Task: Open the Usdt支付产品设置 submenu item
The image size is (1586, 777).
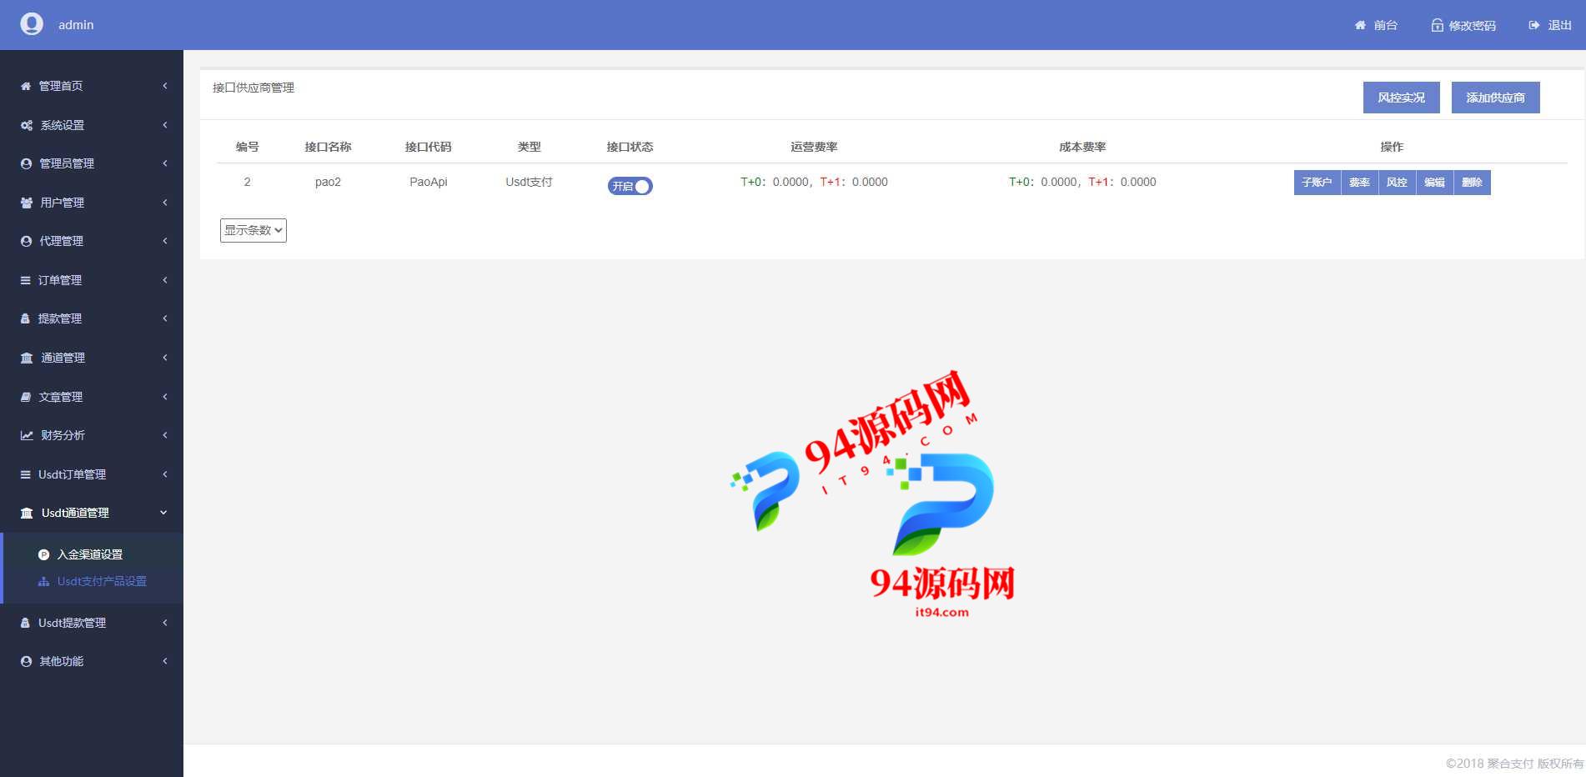Action: [x=102, y=581]
